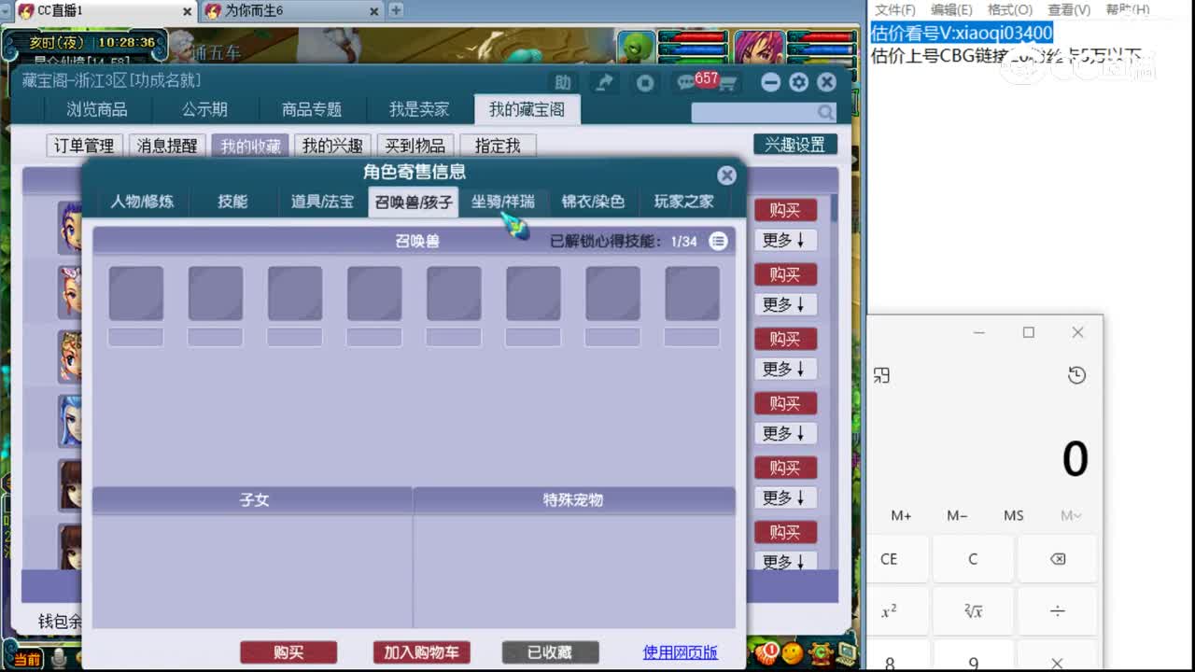Click the share arrow icon
The height and width of the screenshot is (672, 1195).
pyautogui.click(x=603, y=82)
